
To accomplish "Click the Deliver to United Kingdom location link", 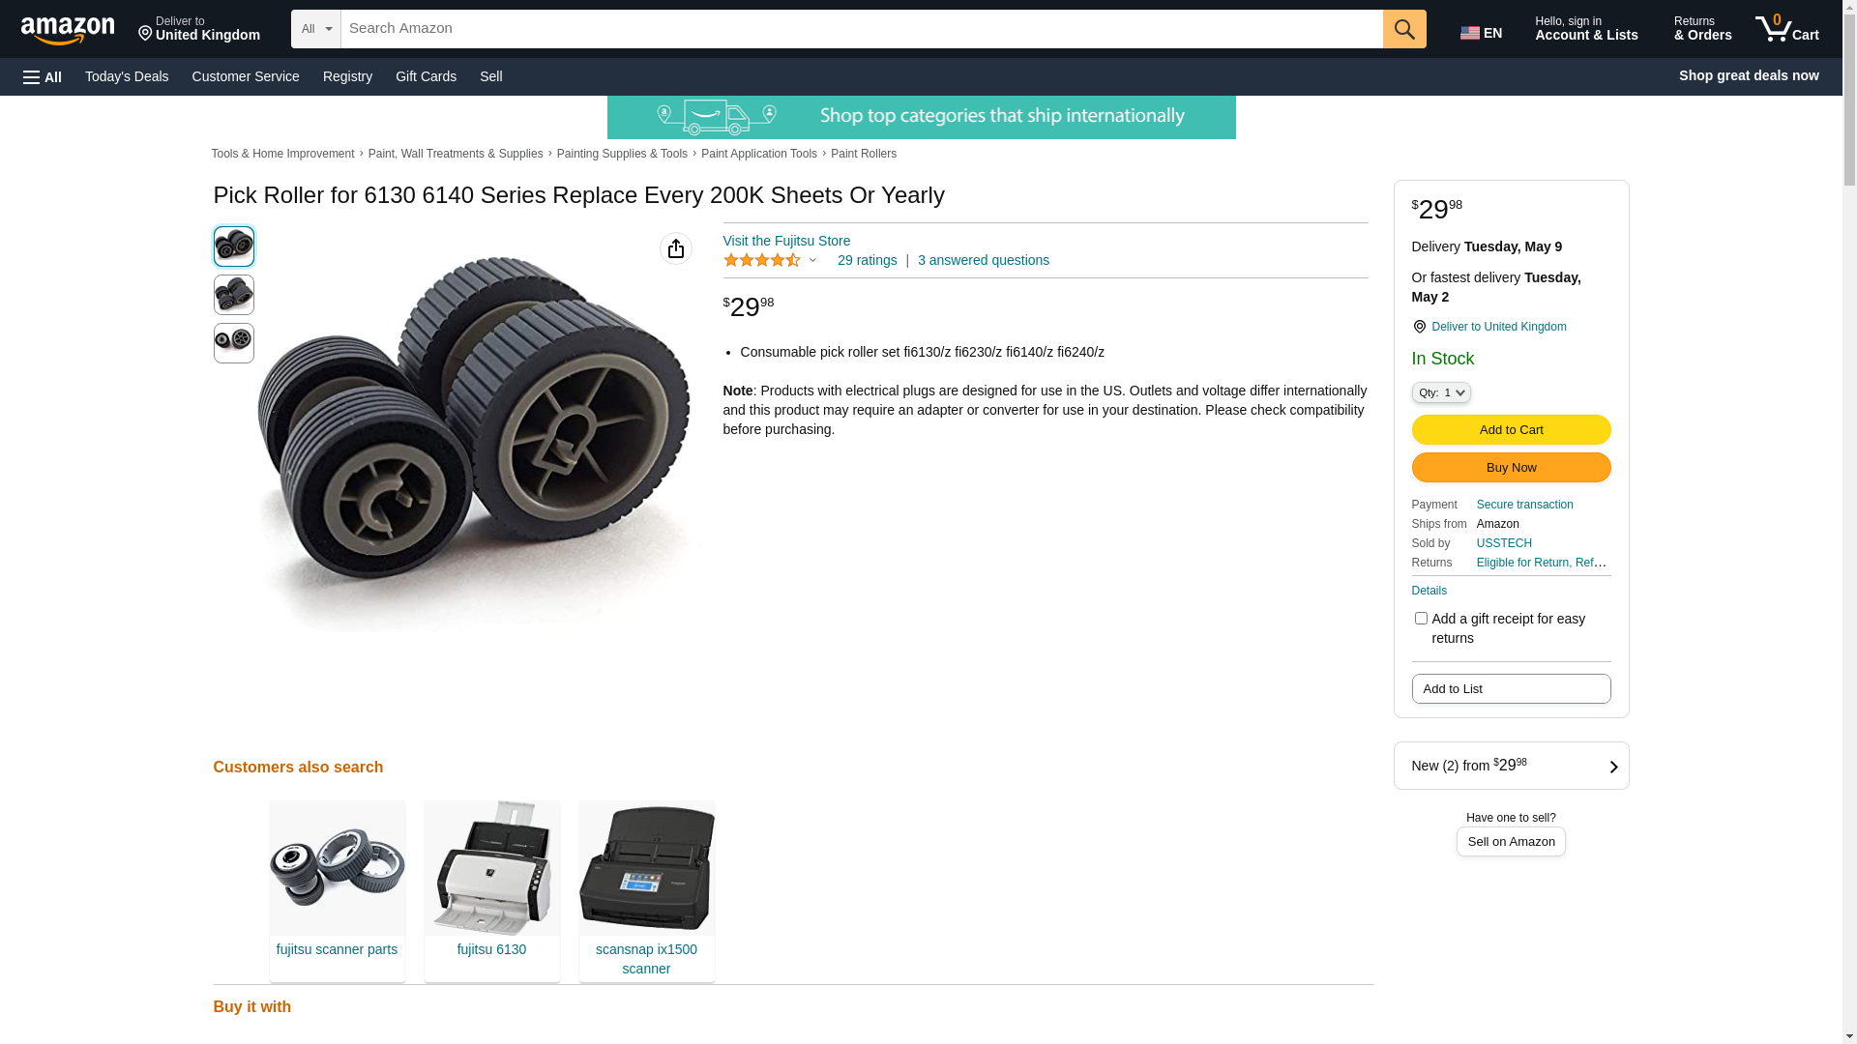I will click(x=1498, y=327).
